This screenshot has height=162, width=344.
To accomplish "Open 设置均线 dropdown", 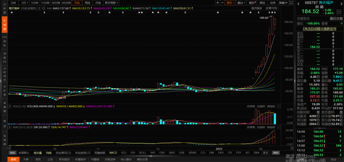I will (272, 8).
